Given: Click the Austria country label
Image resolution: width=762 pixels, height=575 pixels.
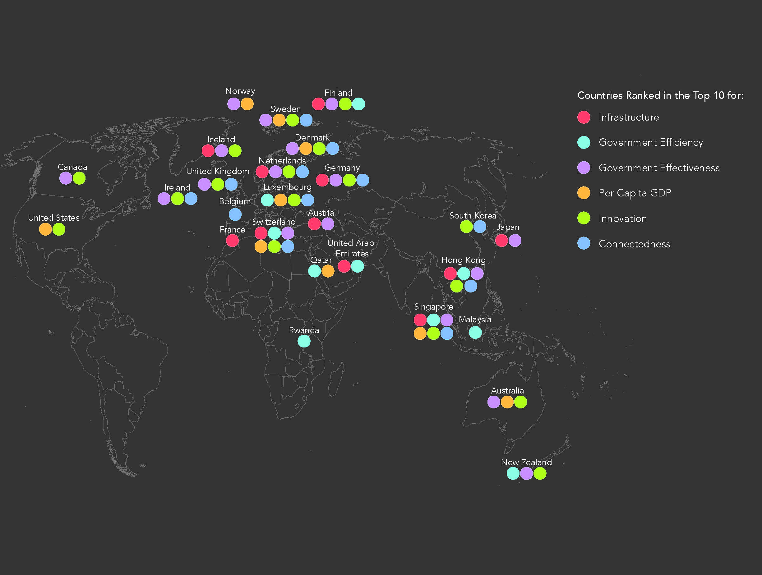Looking at the screenshot, I should [321, 213].
